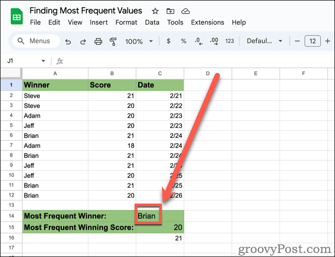335x257 pixels.
Task: Click the redo arrow icon
Action: point(83,41)
